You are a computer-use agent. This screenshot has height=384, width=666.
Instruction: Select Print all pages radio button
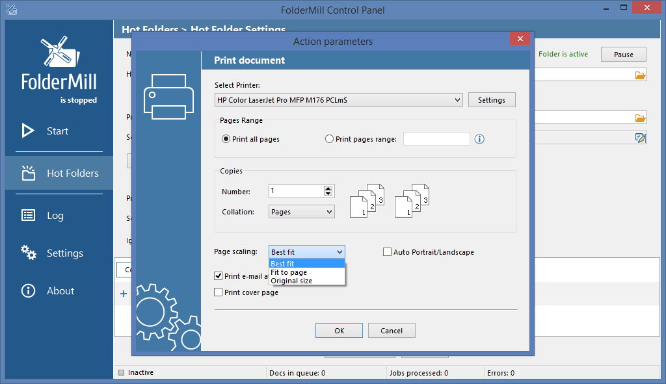[226, 139]
